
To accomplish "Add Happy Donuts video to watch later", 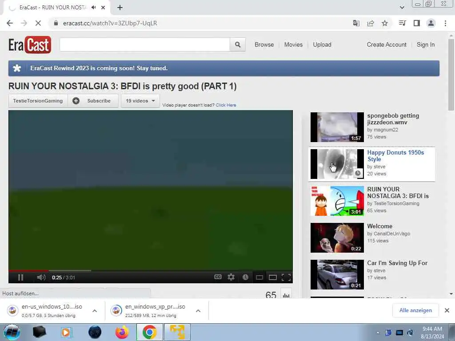I will (358, 173).
